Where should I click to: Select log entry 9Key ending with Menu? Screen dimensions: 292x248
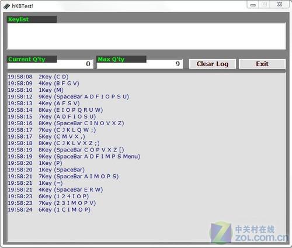pos(74,157)
